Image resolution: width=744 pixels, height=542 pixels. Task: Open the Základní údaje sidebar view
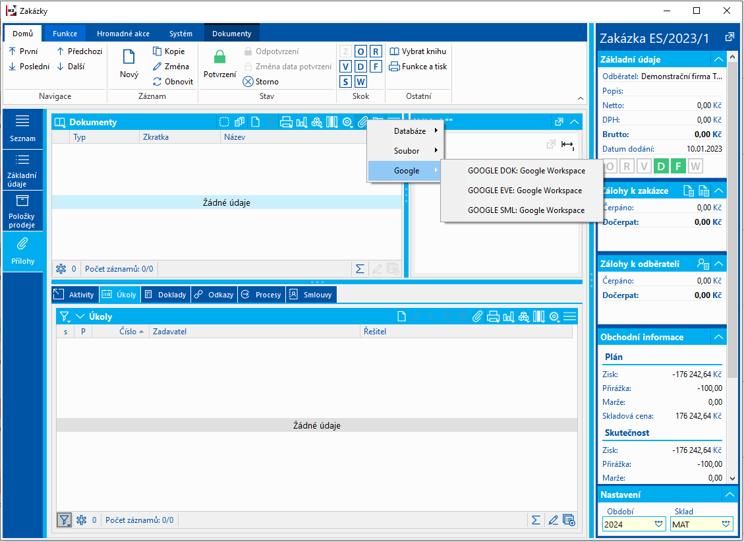point(22,170)
